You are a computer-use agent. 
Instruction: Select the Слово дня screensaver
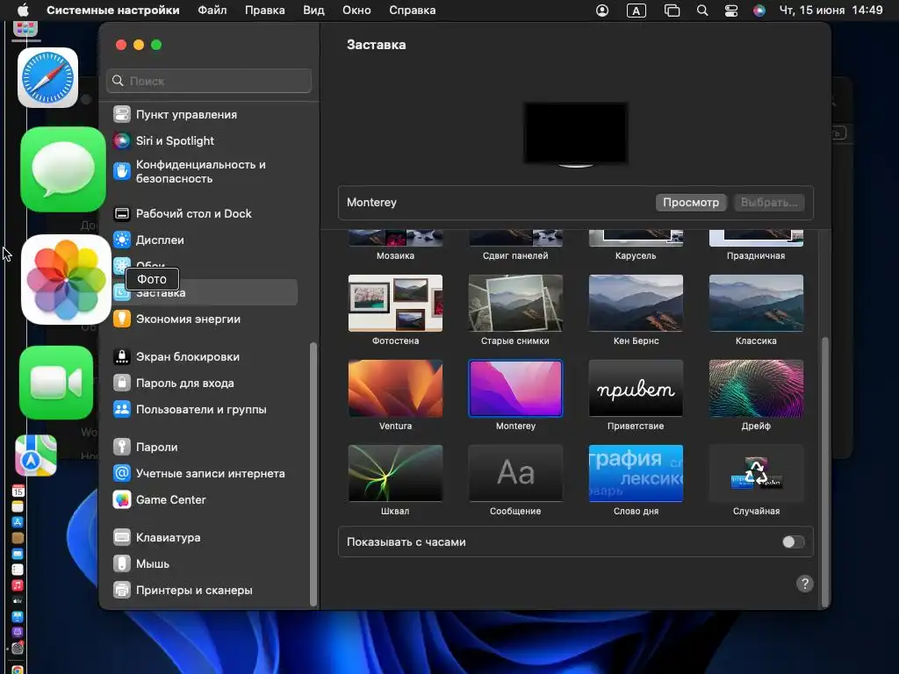[636, 473]
